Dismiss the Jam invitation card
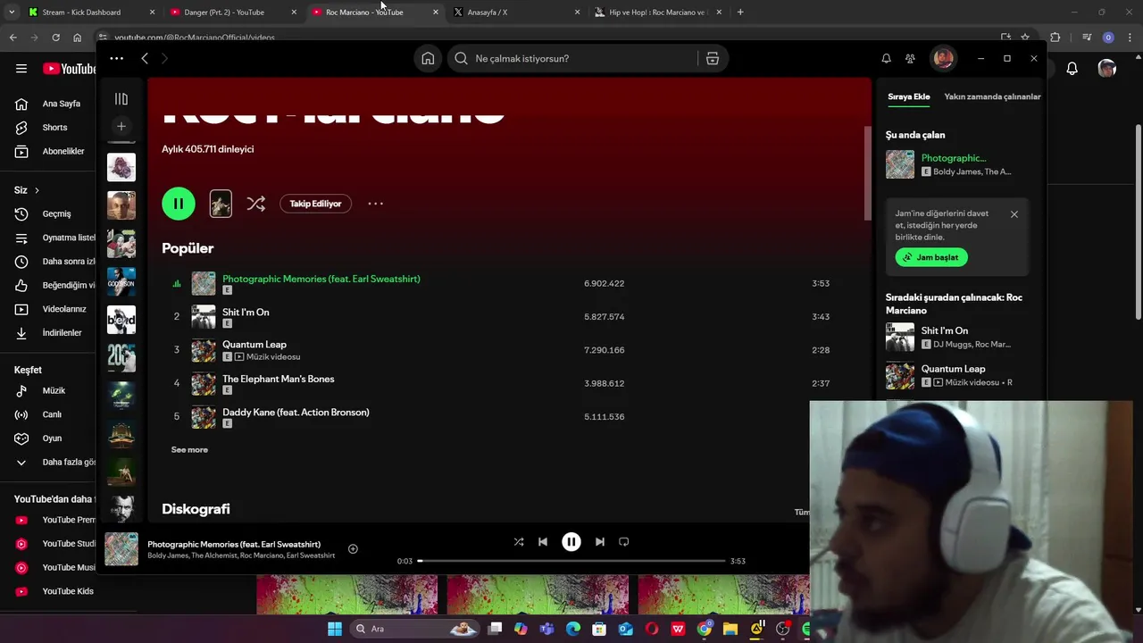The image size is (1143, 643). [x=1014, y=214]
